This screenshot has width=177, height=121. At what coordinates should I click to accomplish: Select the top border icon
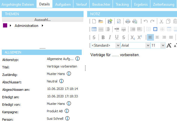click(169, 29)
